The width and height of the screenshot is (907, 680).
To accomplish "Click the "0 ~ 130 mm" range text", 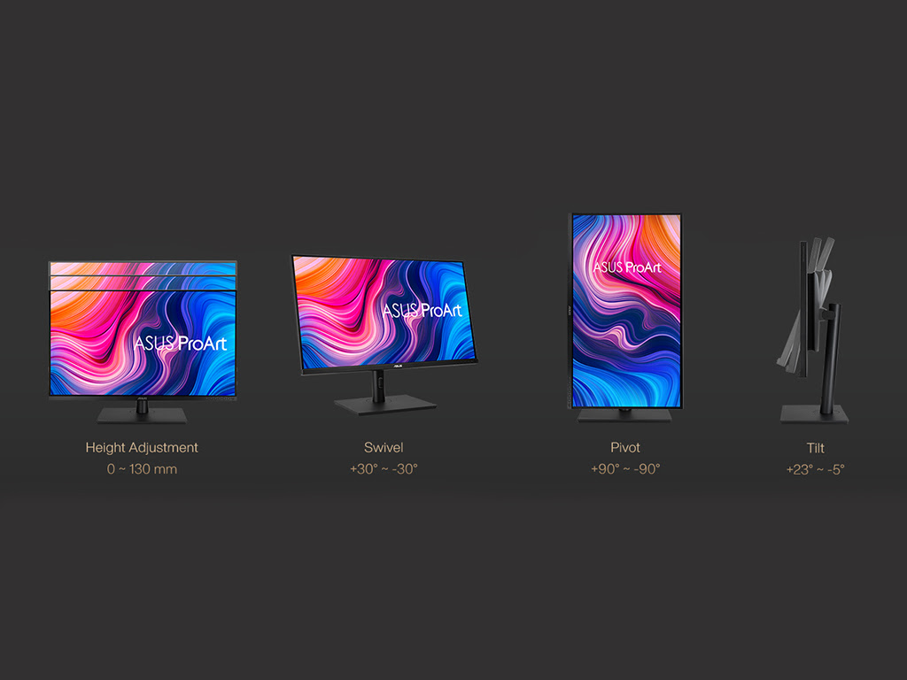I will [x=142, y=469].
